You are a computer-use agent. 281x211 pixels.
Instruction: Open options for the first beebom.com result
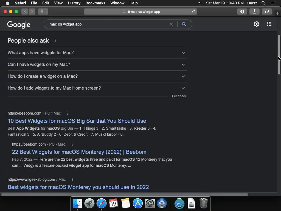click(x=68, y=113)
